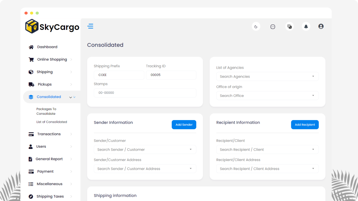Click the SkyCargo logo

pos(52,27)
